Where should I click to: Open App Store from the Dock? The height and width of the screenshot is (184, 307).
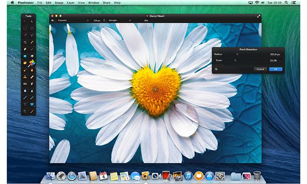(209, 176)
